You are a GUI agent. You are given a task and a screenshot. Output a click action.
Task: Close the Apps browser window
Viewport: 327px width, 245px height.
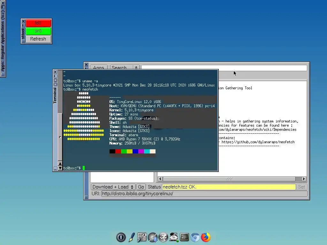tap(86, 65)
